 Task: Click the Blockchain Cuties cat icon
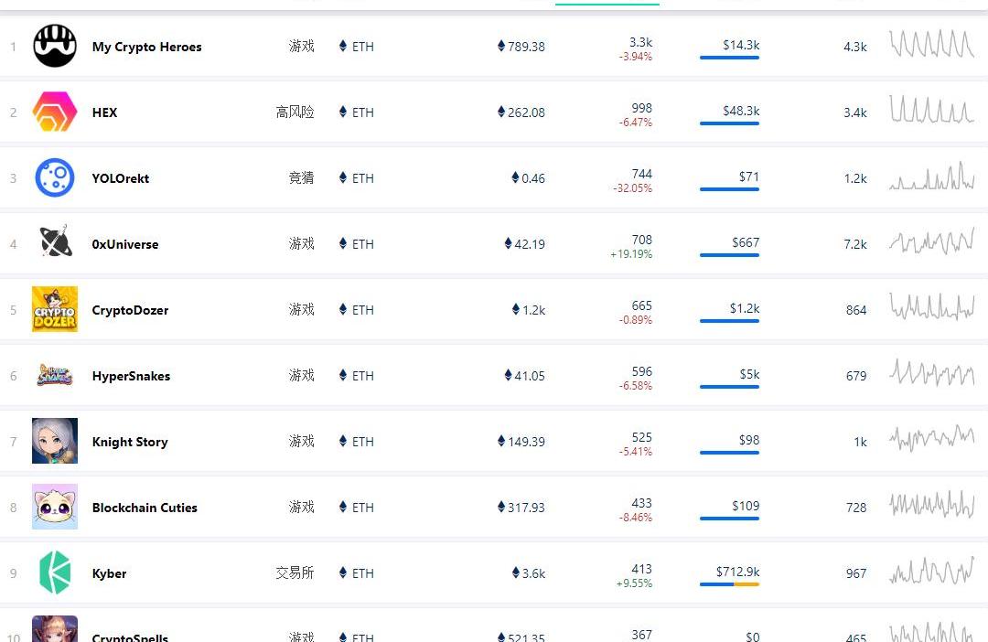(x=55, y=508)
